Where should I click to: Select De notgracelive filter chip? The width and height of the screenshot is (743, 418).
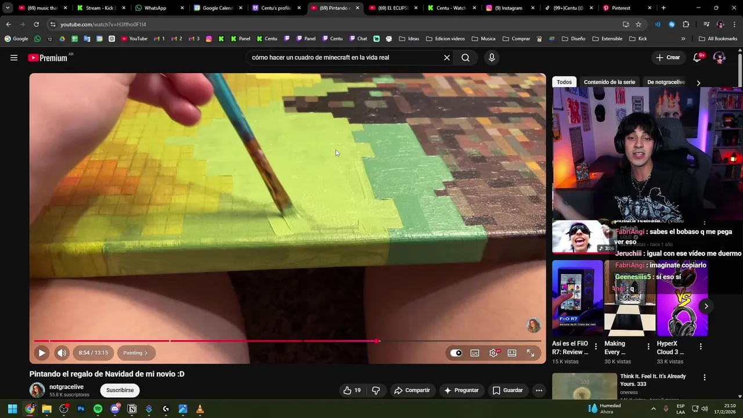(x=666, y=82)
